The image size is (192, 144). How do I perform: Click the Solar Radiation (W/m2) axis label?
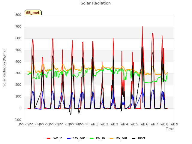(4, 68)
